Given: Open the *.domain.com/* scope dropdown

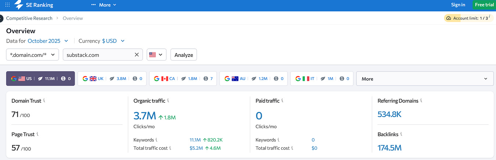Looking at the screenshot, I should click(x=33, y=55).
